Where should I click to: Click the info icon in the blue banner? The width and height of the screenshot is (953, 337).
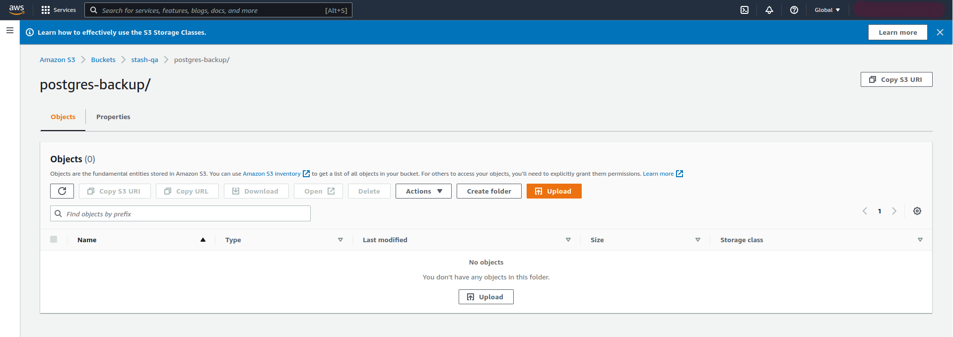pos(30,32)
